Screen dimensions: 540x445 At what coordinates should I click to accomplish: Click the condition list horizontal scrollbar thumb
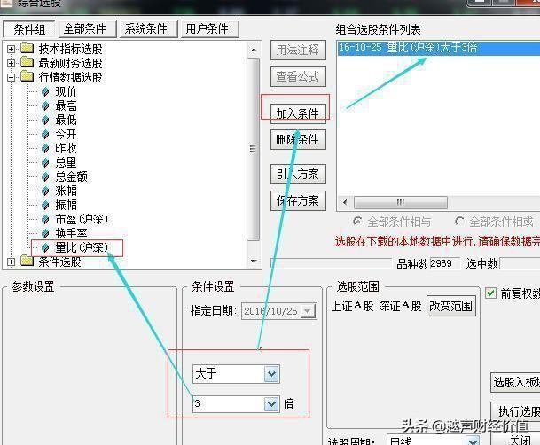click(401, 202)
